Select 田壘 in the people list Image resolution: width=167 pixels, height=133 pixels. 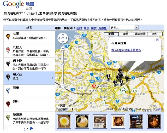coord(29,91)
